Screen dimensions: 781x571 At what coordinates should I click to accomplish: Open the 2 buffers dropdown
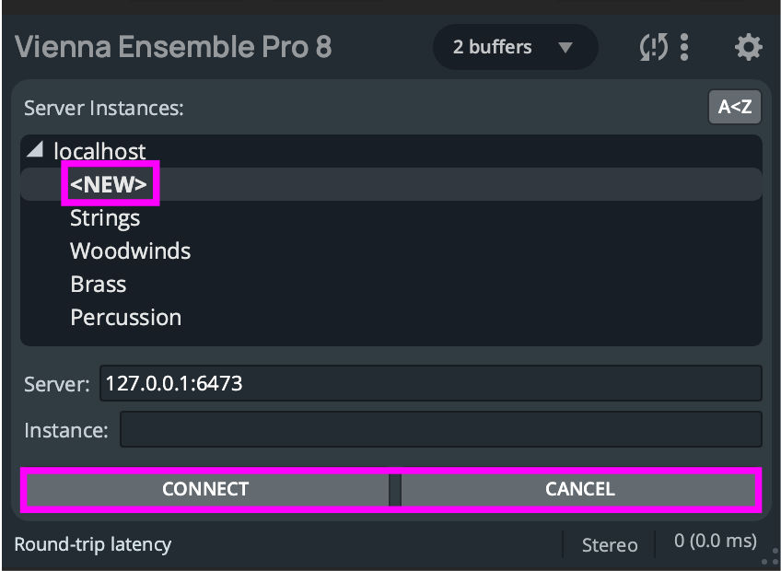coord(514,47)
